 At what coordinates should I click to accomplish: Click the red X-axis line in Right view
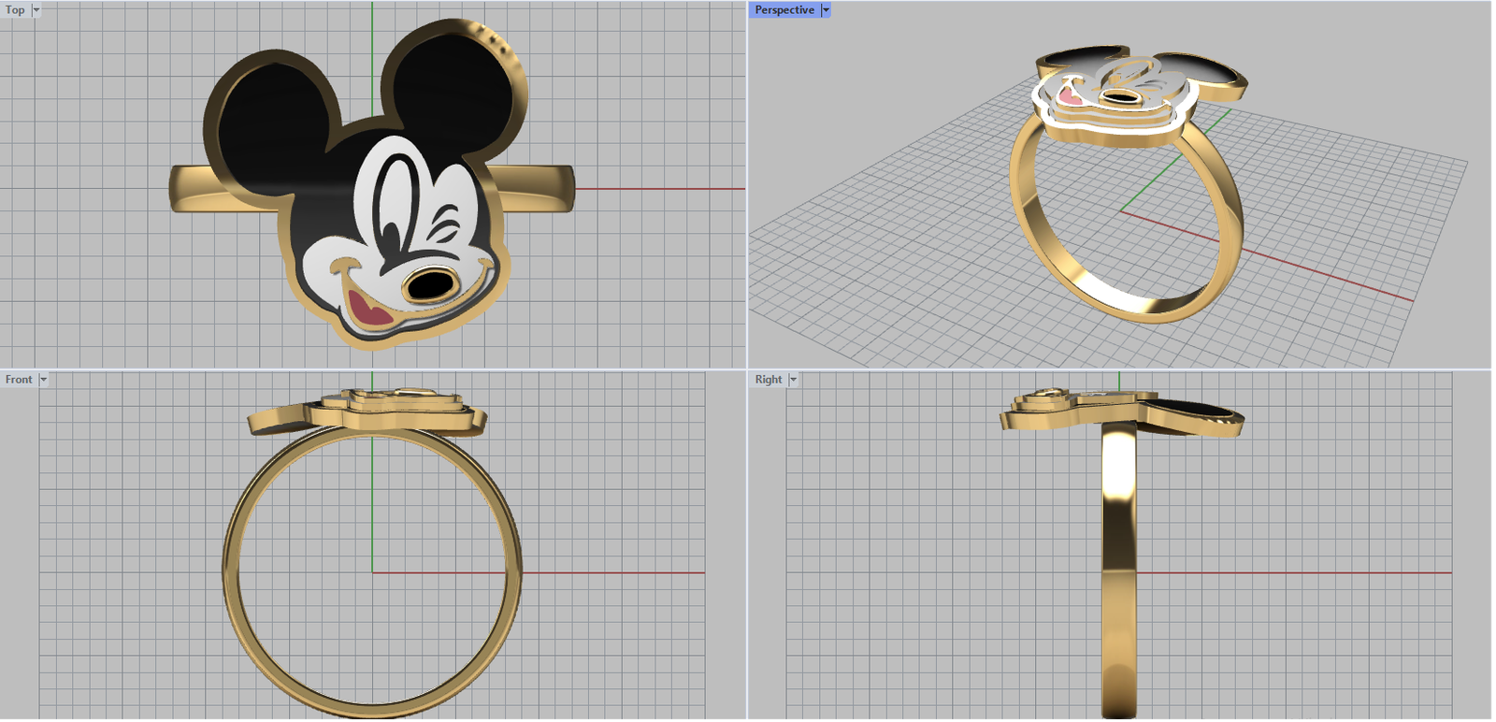coord(1309,572)
